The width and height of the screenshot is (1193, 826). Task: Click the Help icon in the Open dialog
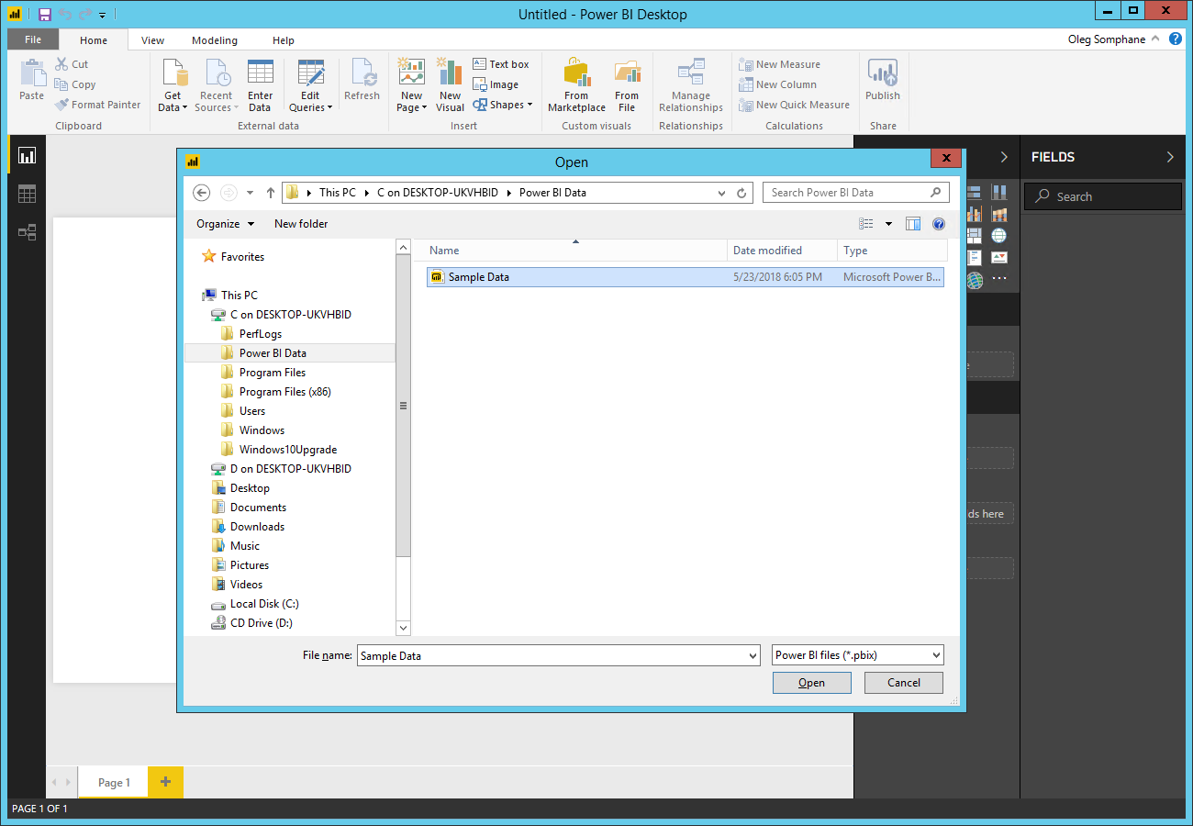coord(938,223)
